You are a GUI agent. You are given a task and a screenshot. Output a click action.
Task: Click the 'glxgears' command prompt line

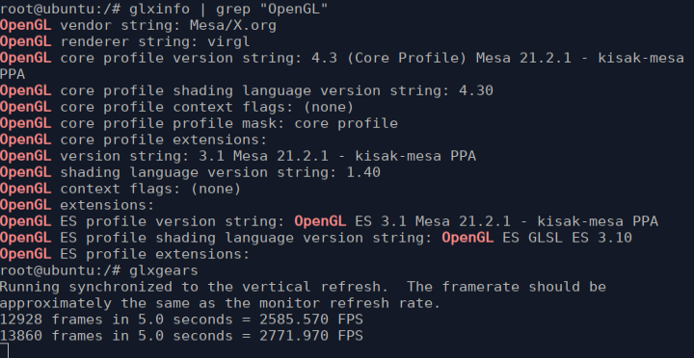tap(99, 270)
